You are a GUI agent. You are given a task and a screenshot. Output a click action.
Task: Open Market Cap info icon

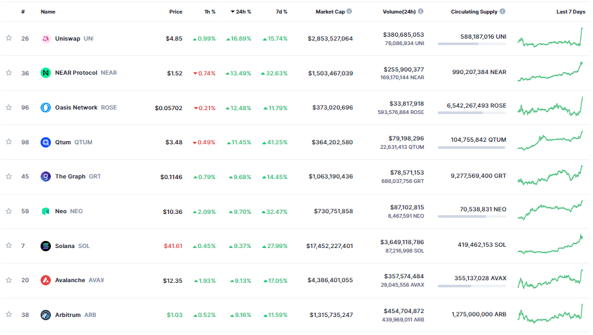point(350,12)
